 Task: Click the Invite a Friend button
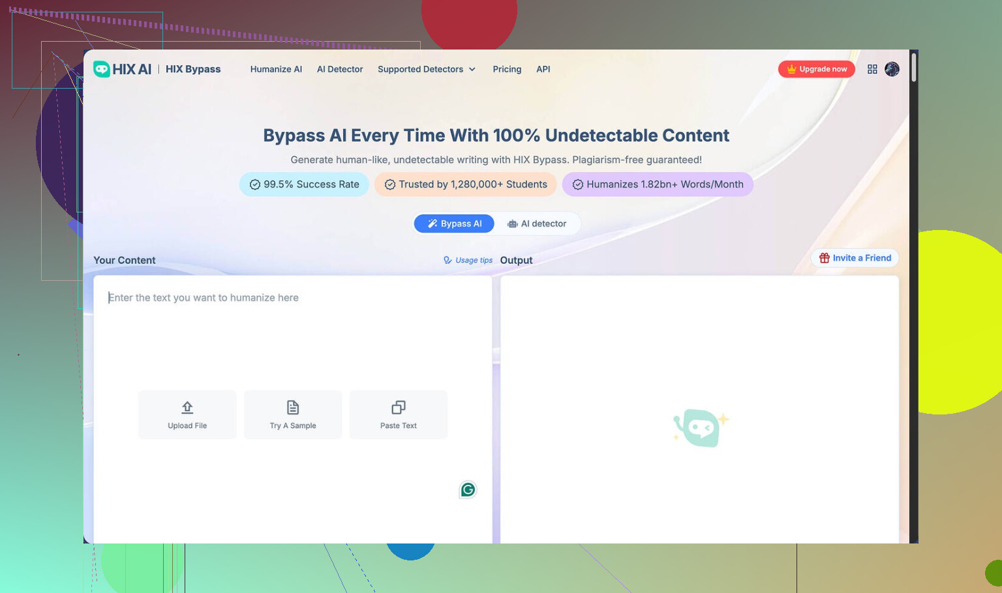(855, 258)
